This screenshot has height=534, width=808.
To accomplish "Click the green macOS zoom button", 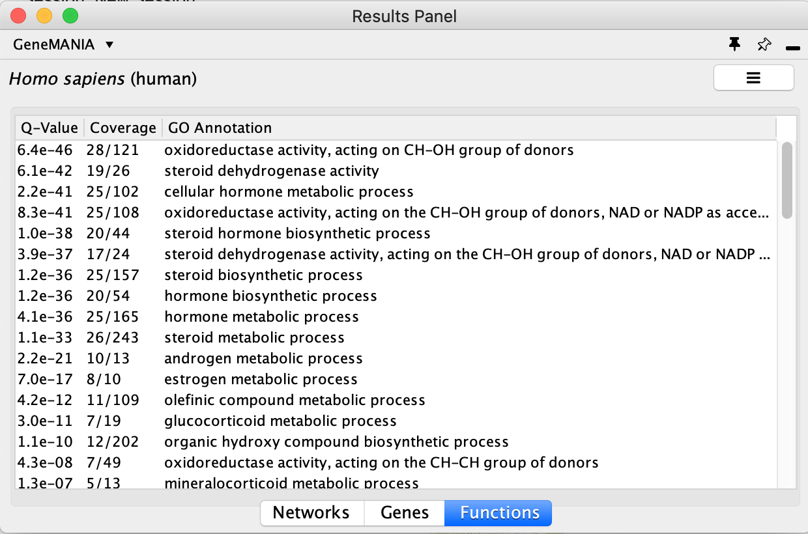I will 70,16.
